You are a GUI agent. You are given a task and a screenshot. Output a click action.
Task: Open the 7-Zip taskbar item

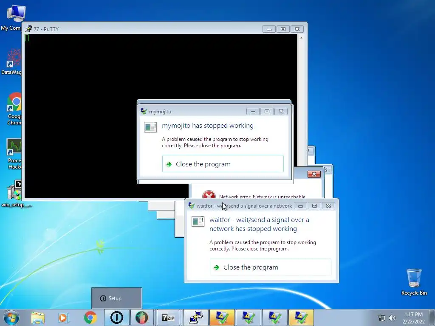[x=168, y=318]
